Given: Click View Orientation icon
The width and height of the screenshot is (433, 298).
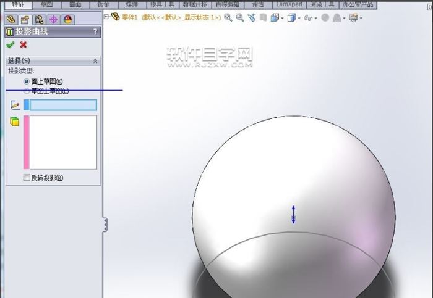Looking at the screenshot, I should 275,18.
